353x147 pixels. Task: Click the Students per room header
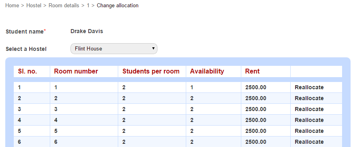pos(151,71)
